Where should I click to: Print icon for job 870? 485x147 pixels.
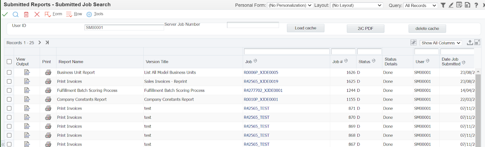[48, 117]
